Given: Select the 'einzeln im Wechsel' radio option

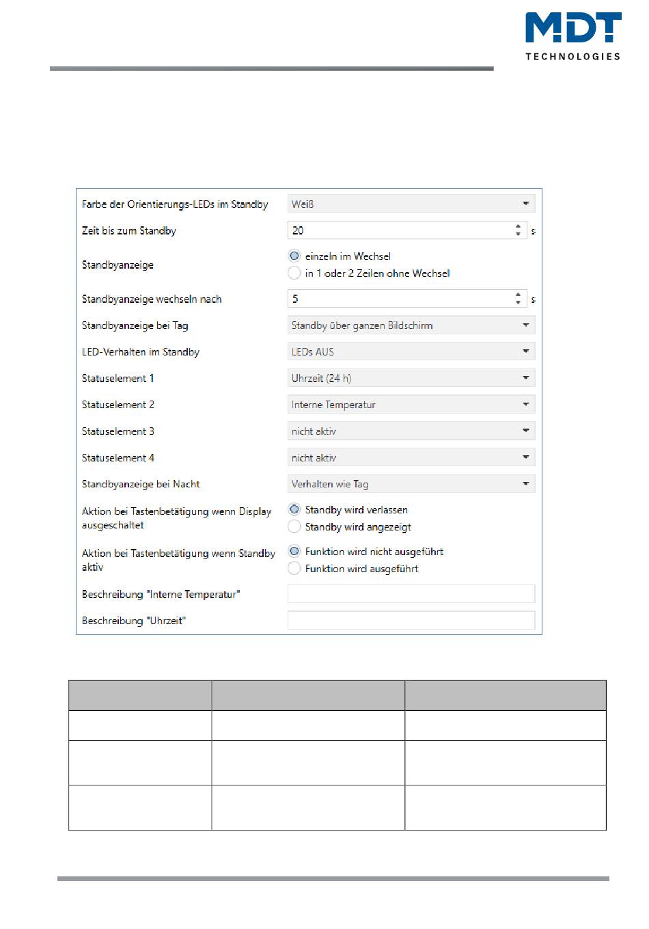Looking at the screenshot, I should pos(294,256).
